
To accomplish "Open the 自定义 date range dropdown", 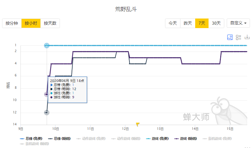I will (x=238, y=23).
